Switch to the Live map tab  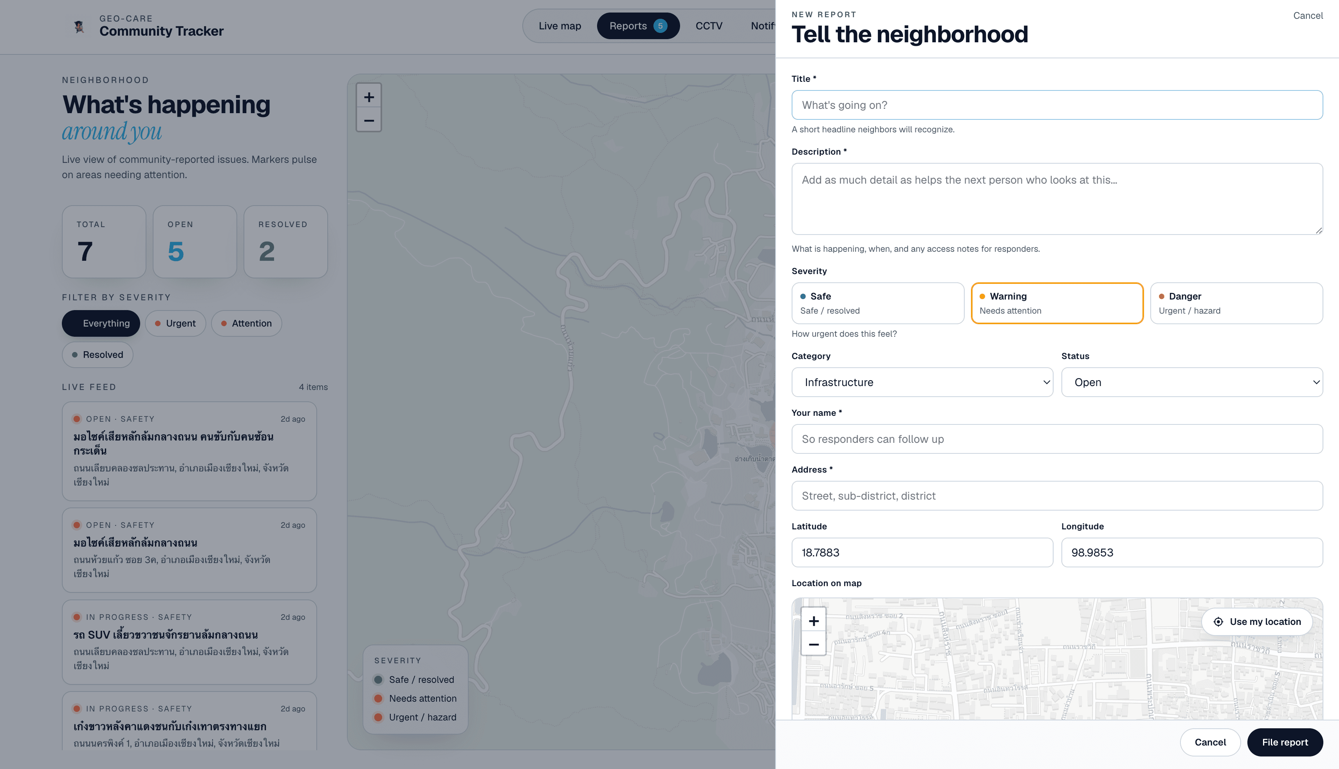coord(559,26)
